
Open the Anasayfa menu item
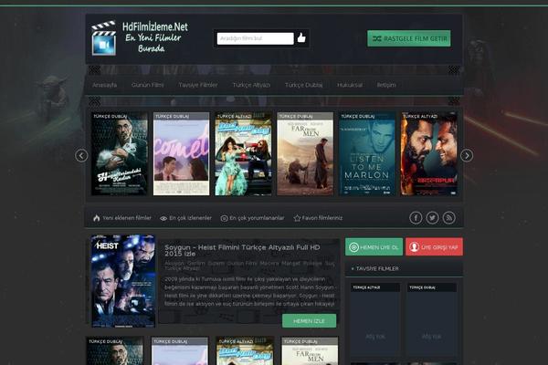click(104, 85)
